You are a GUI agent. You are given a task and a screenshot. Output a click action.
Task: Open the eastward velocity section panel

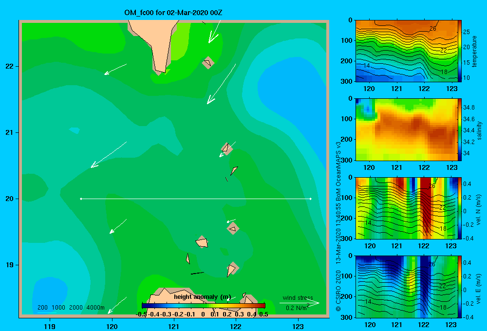tap(407, 287)
